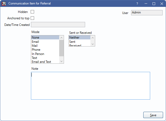This screenshot has height=121, width=166.
Task: Close the Communication Item dialog
Action: tap(162, 4)
